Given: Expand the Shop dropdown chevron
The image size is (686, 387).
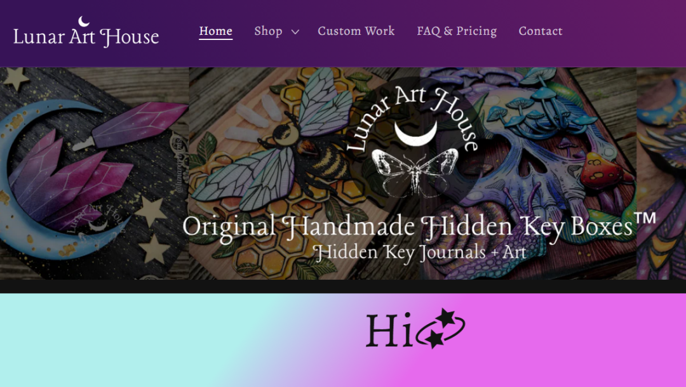Looking at the screenshot, I should click(x=295, y=32).
